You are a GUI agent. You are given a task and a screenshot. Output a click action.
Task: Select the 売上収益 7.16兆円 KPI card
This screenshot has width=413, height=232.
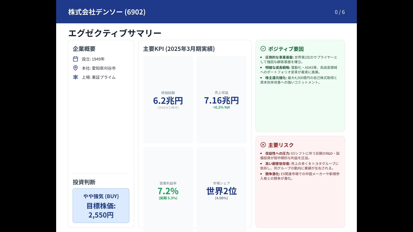click(x=221, y=100)
